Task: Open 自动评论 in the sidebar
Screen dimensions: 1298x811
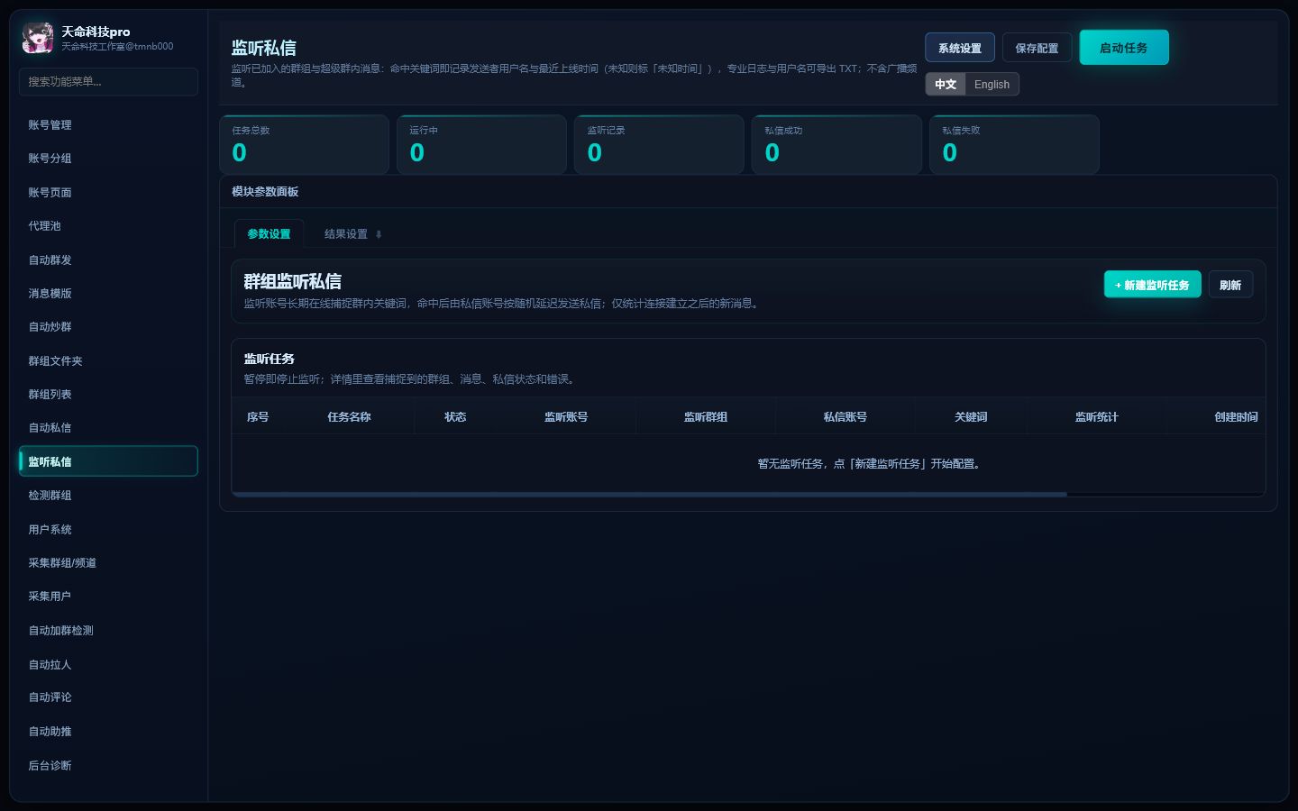Action: pos(108,697)
